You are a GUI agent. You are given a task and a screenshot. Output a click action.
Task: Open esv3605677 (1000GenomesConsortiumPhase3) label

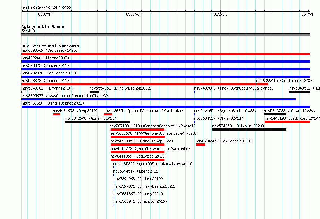pyautogui.click(x=65, y=96)
